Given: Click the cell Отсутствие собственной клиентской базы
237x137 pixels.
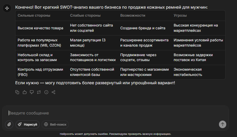Looking at the screenshot, I should coord(92,72).
